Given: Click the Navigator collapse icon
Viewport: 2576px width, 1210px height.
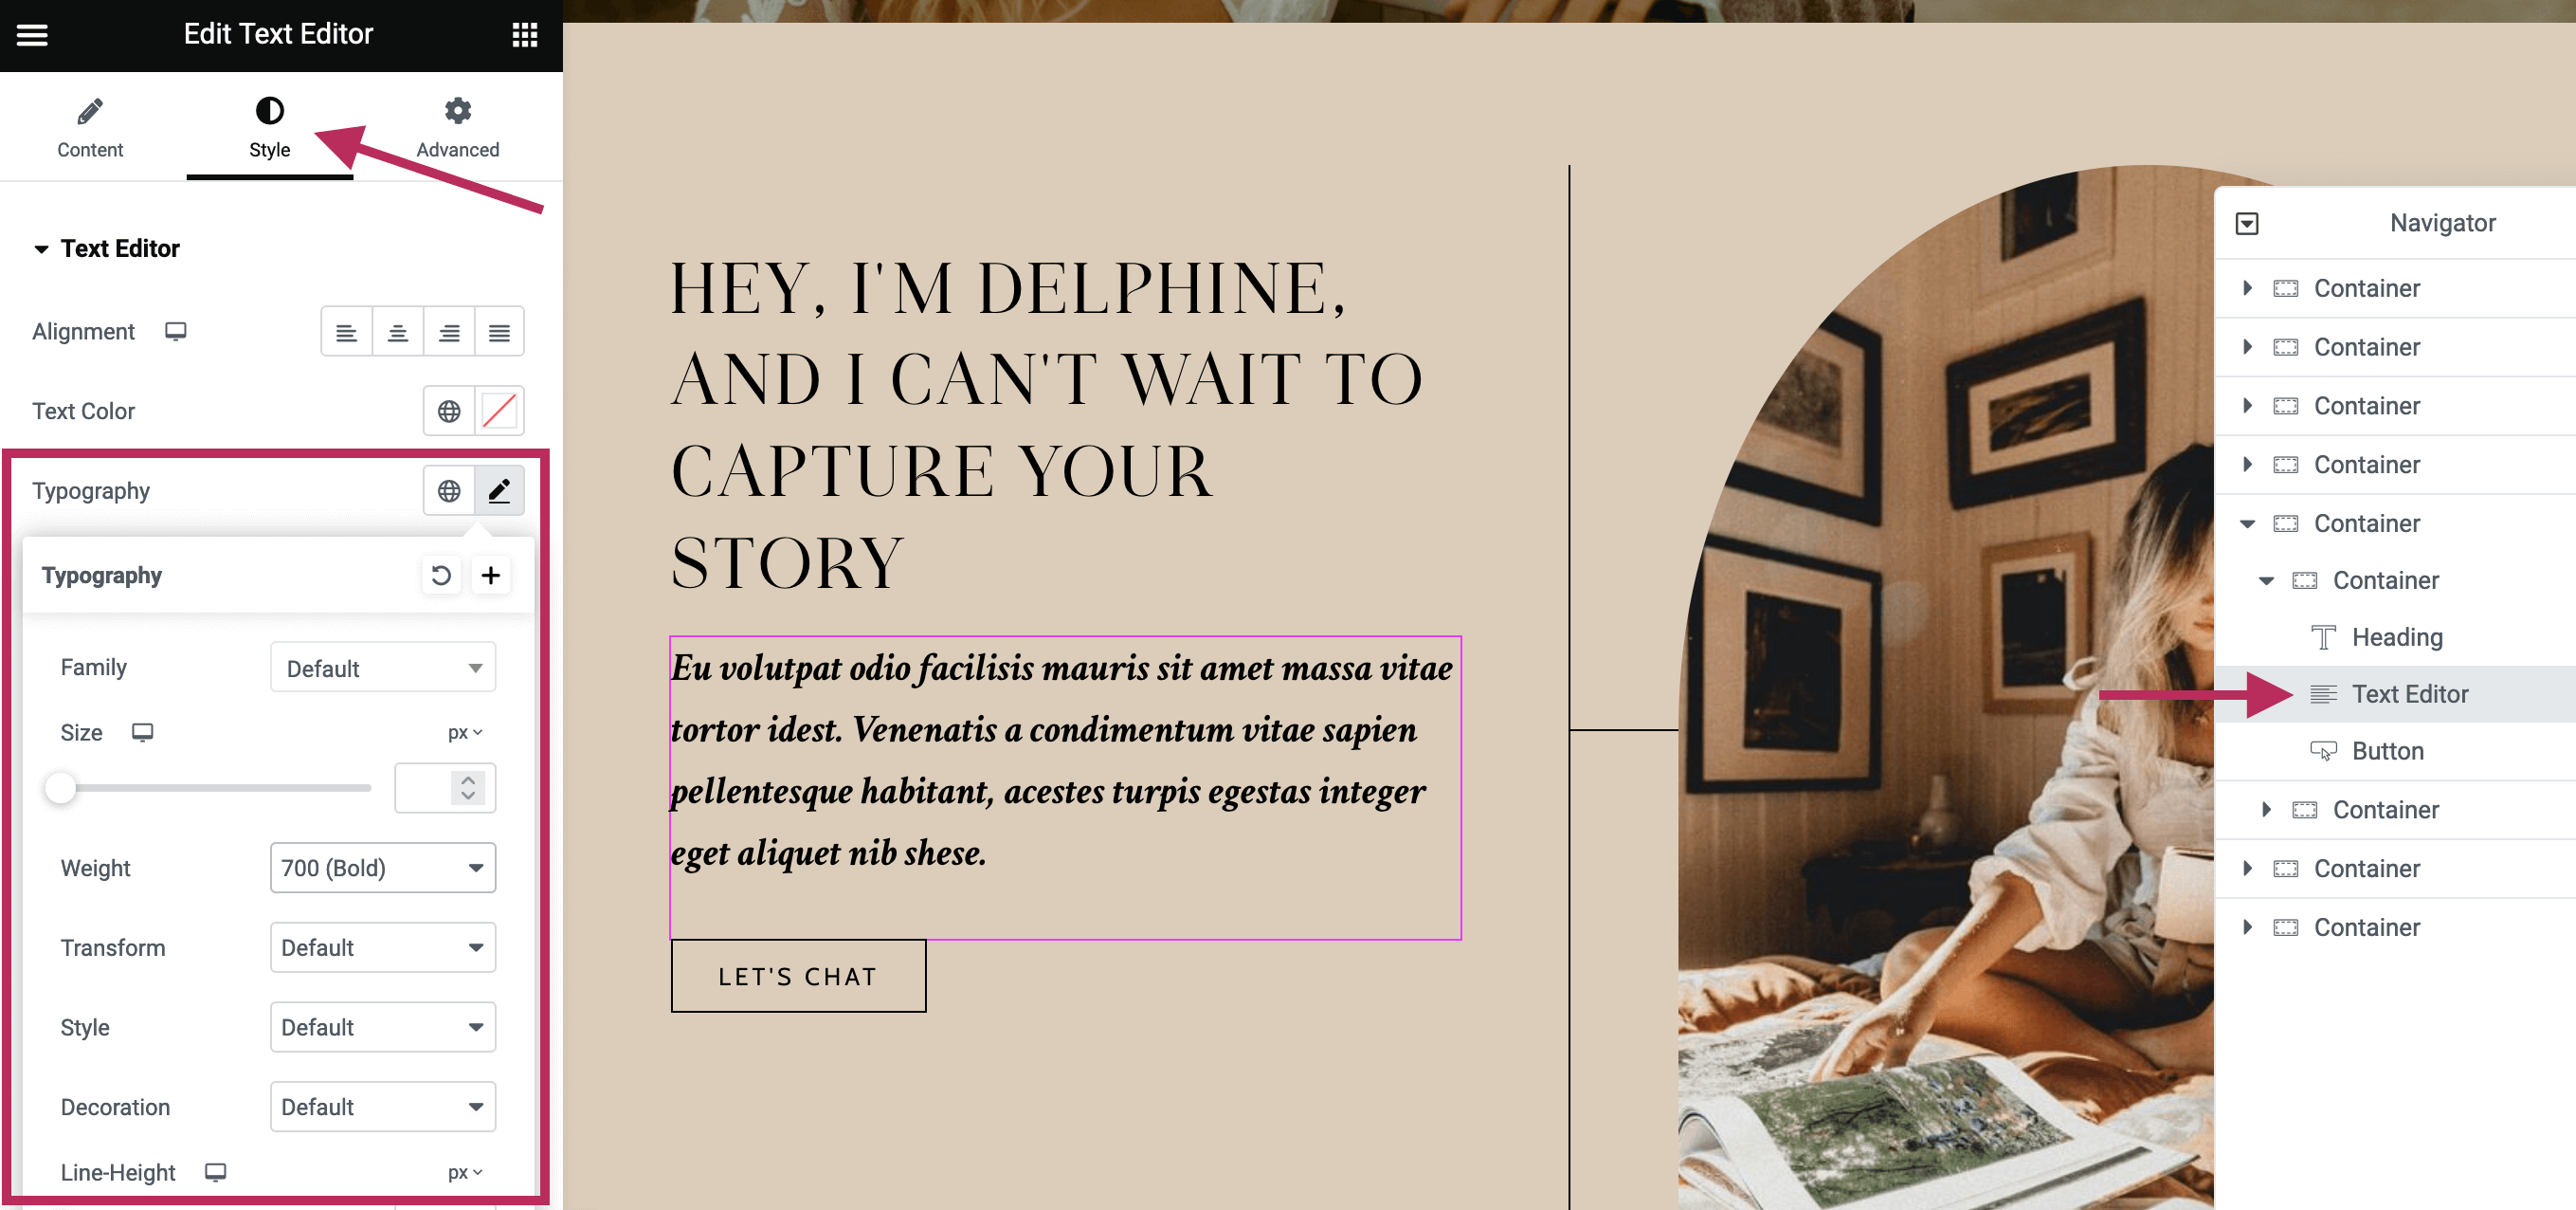Looking at the screenshot, I should (2246, 223).
